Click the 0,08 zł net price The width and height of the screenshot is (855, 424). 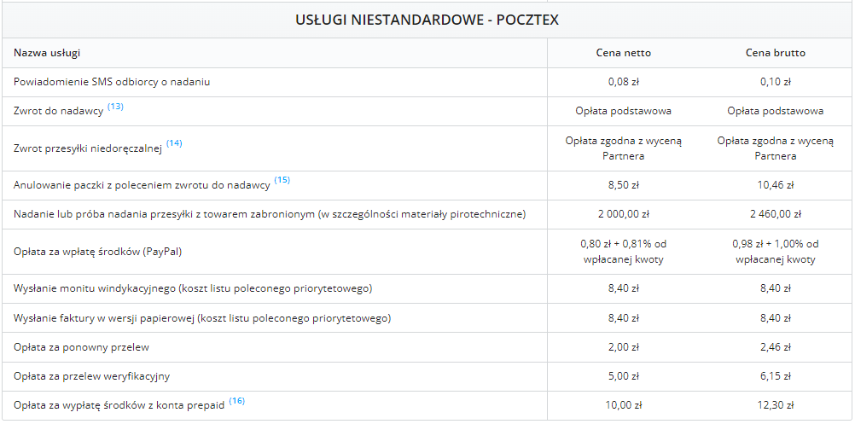click(623, 82)
